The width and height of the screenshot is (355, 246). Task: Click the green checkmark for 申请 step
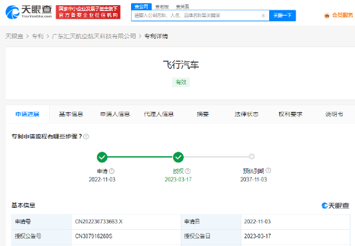coord(102,157)
